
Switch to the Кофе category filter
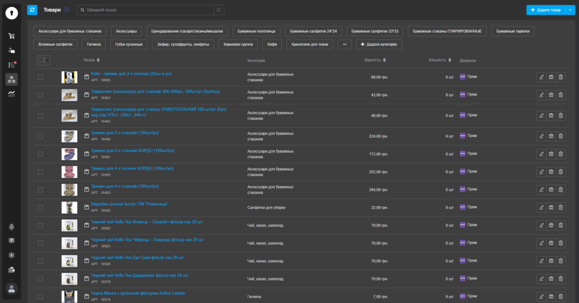pyautogui.click(x=272, y=44)
